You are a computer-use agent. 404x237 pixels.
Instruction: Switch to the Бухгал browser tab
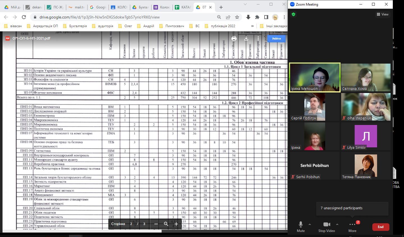coord(141,7)
